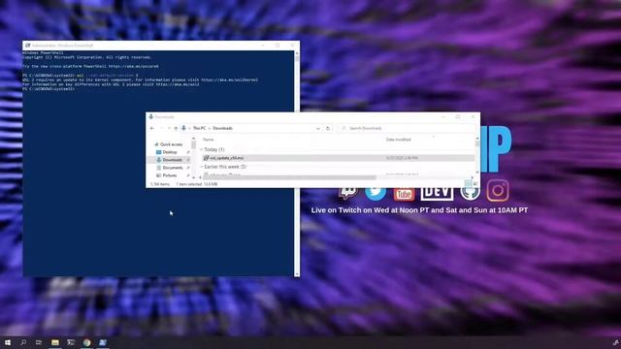The image size is (621, 349).
Task: Sort files by Date modified column
Action: click(399, 140)
